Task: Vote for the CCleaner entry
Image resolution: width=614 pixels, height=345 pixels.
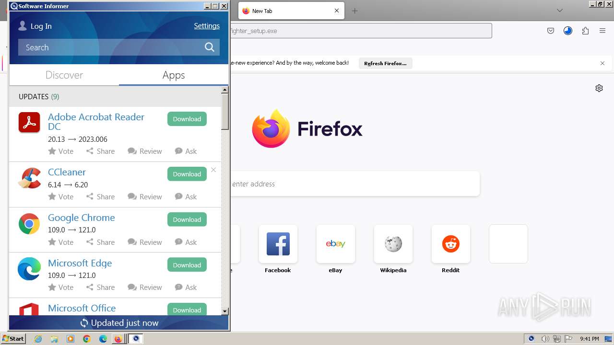Action: (x=61, y=196)
